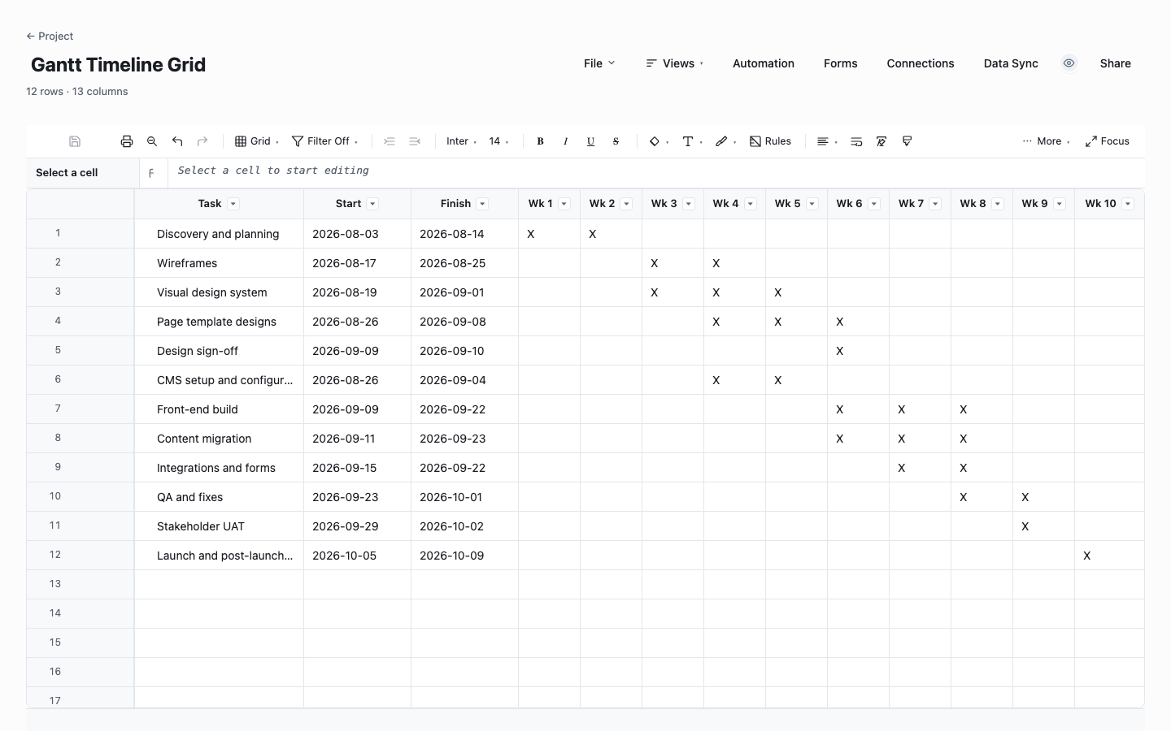Open the highlighter pen color options
Screen dimensions: 1171x731
[725, 141]
